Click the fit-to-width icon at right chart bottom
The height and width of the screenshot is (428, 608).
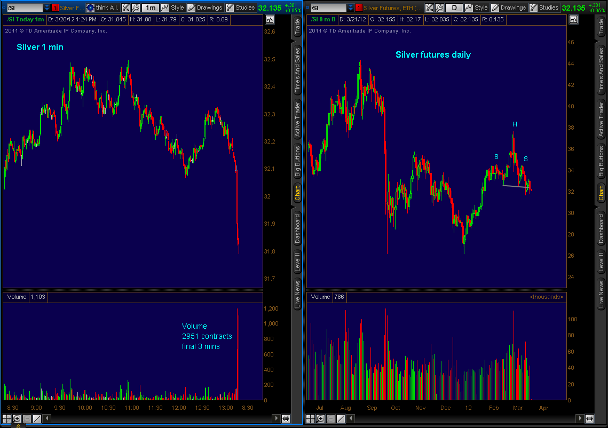click(x=589, y=419)
